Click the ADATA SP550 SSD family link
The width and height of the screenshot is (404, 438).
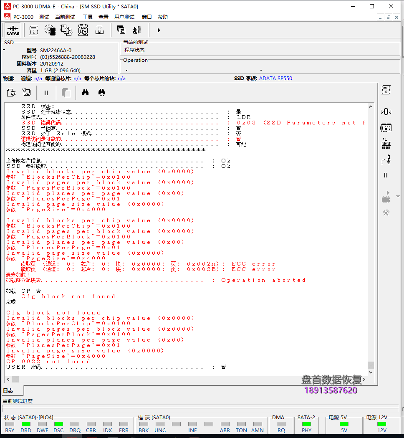(275, 78)
